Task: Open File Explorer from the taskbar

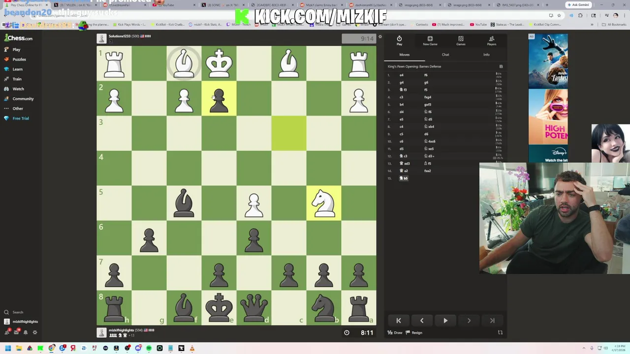Action: click(x=19, y=349)
